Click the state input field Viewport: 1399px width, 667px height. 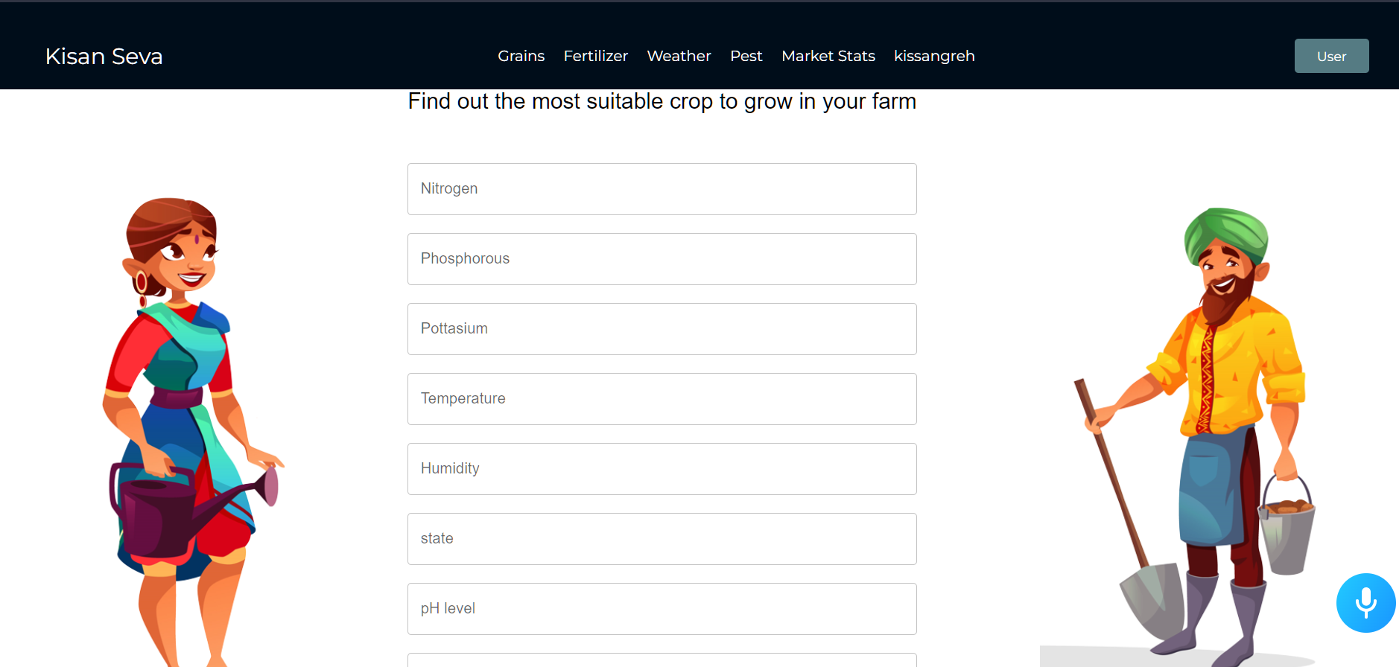tap(662, 538)
